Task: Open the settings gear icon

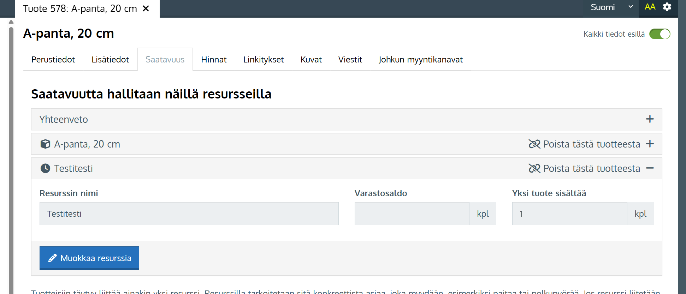Action: [x=667, y=7]
